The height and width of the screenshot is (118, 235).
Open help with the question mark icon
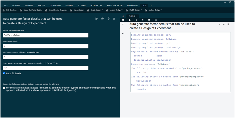[x=109, y=19]
